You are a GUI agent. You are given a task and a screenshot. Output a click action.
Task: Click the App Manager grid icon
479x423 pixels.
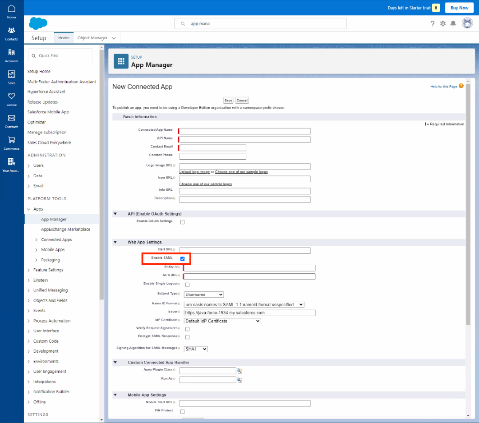(121, 61)
